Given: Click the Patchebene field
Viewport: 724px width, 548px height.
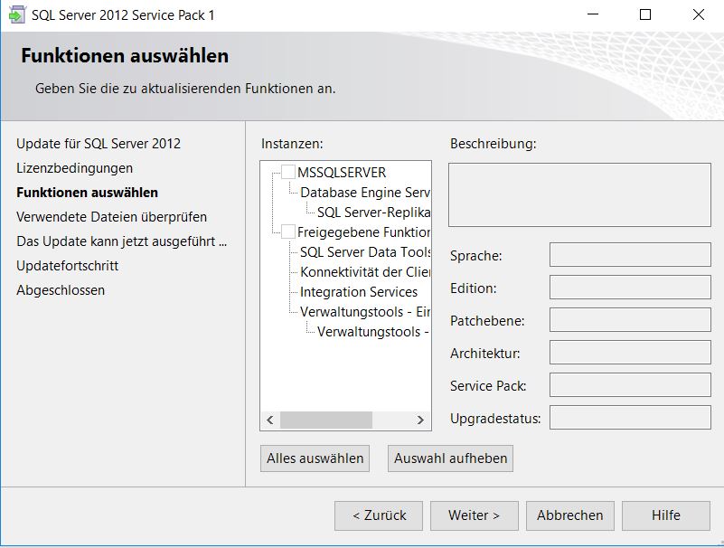Looking at the screenshot, I should (630, 320).
